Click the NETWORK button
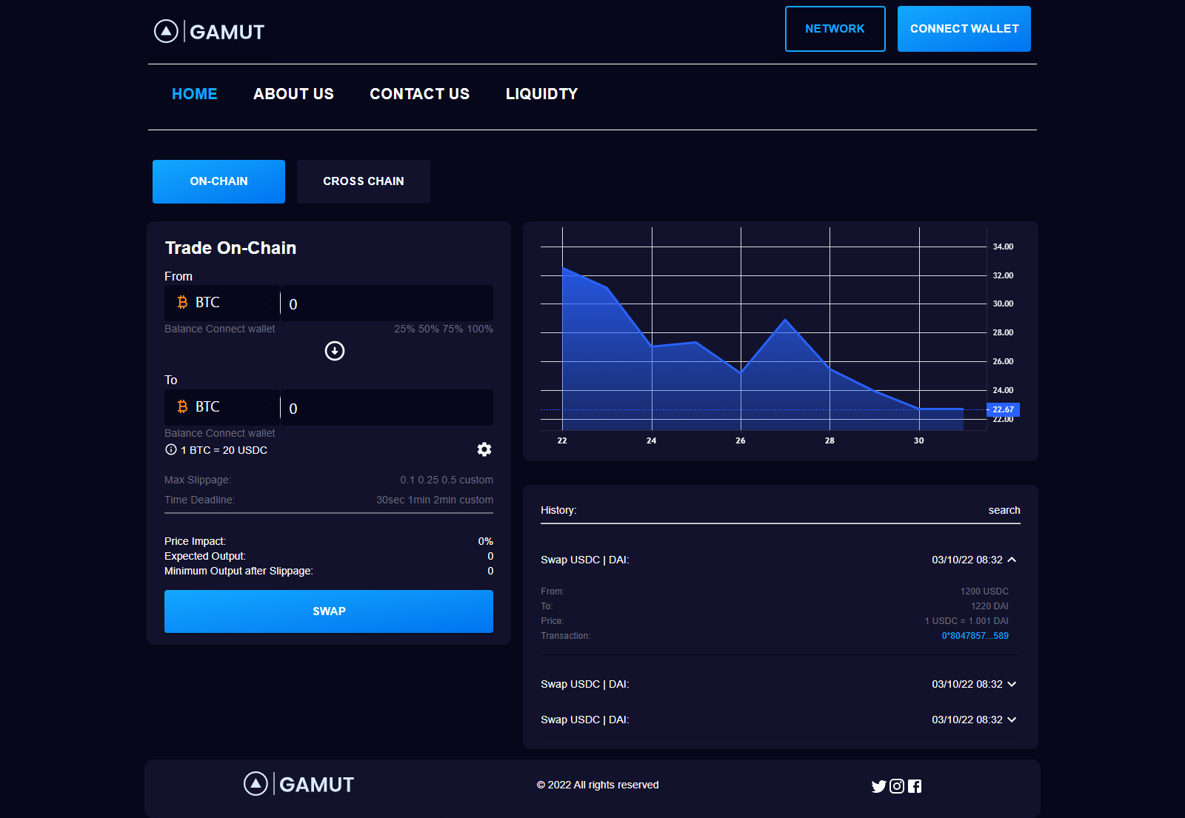1185x818 pixels. pos(835,29)
